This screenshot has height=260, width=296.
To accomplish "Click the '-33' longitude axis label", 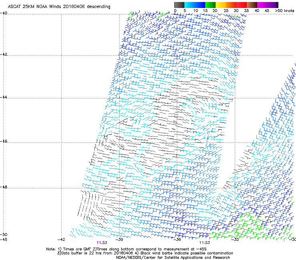I will [235, 240].
